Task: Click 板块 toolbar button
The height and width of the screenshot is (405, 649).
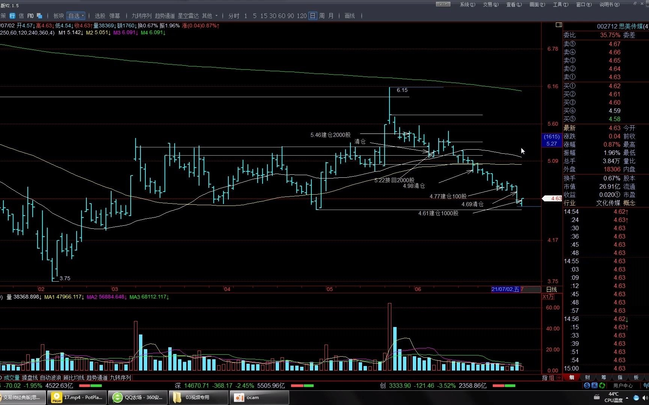Action: coord(59,16)
